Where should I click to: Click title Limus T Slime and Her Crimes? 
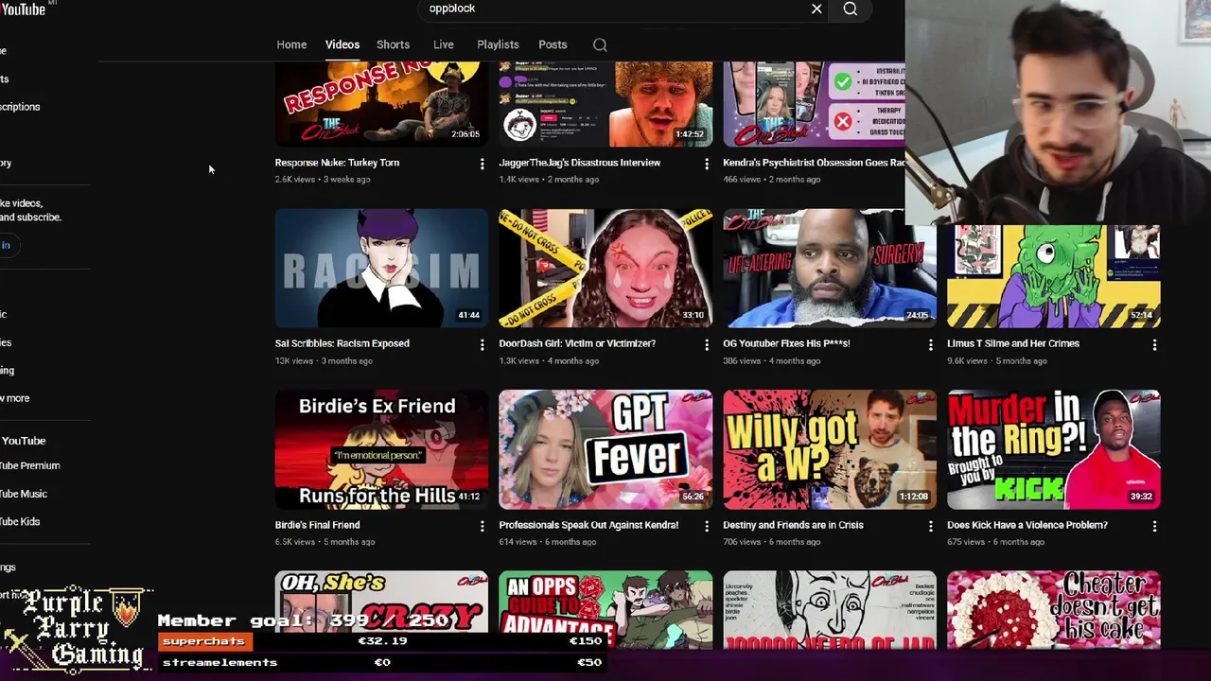click(x=1013, y=343)
